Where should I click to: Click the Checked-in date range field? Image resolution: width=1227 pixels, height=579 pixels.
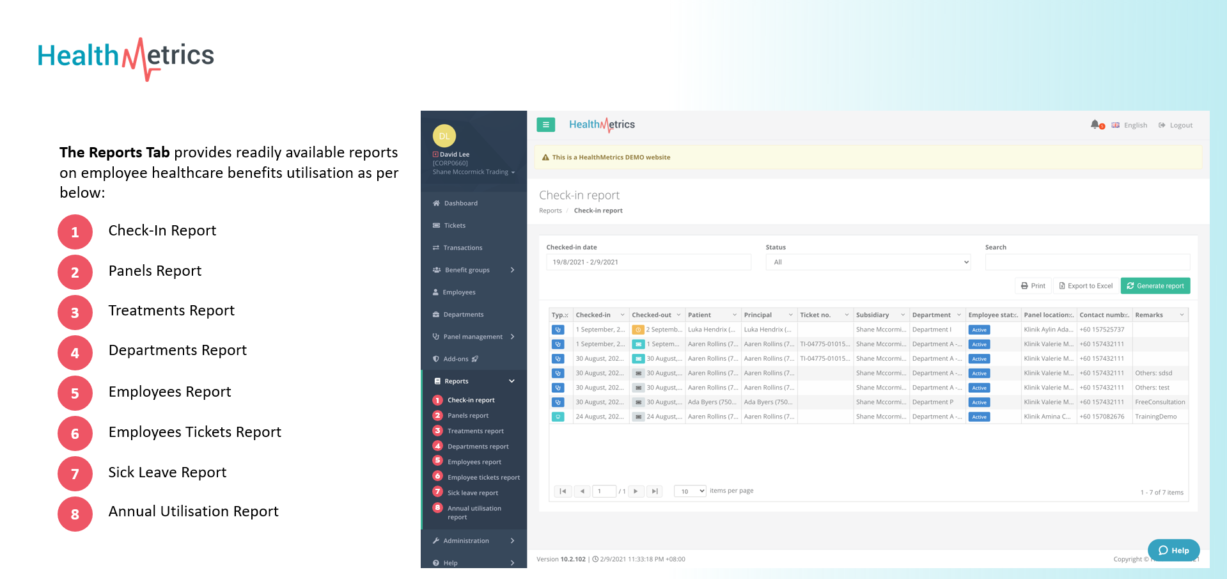tap(648, 262)
